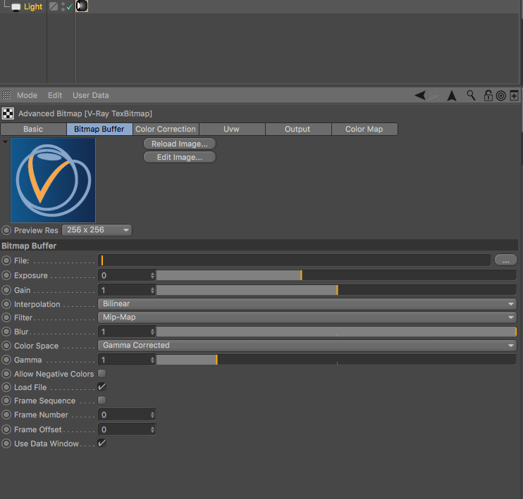This screenshot has width=523, height=499.
Task: Click the animation dot beside Color Space
Action: click(6, 346)
